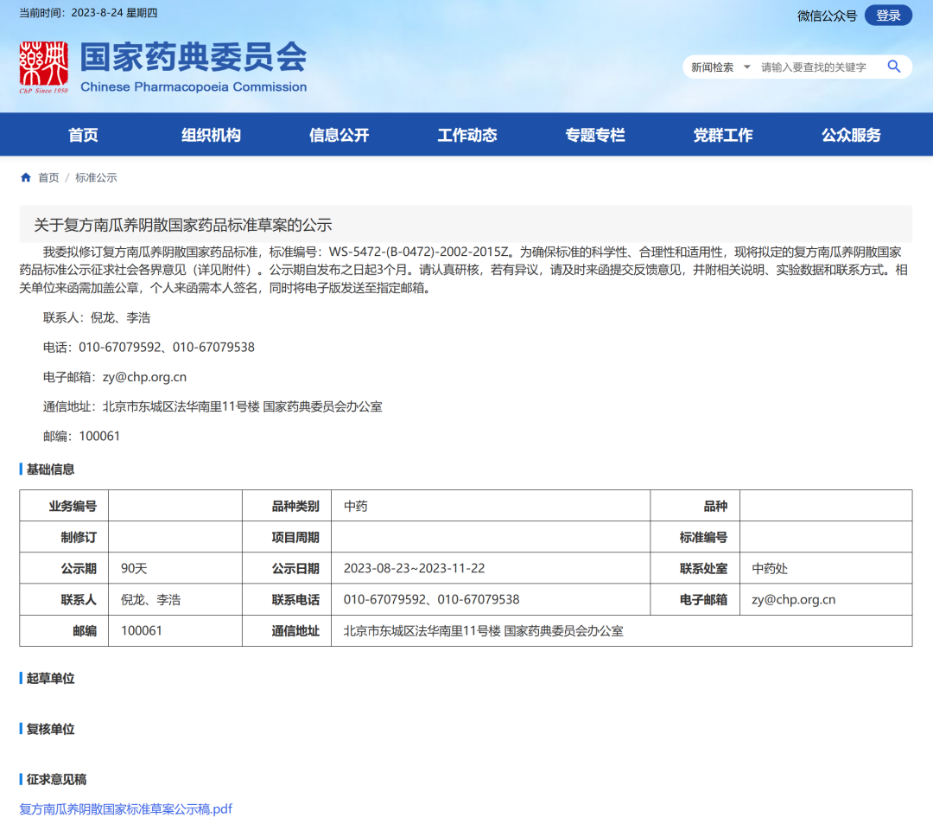Click the 国家药典委员会 site title

tap(194, 57)
